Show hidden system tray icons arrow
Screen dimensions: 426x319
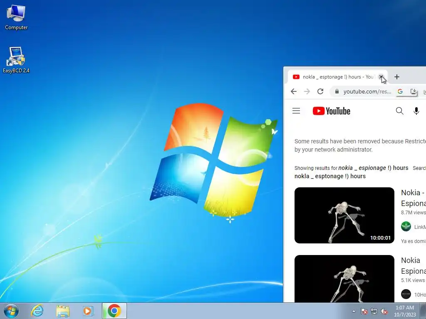coord(354,311)
